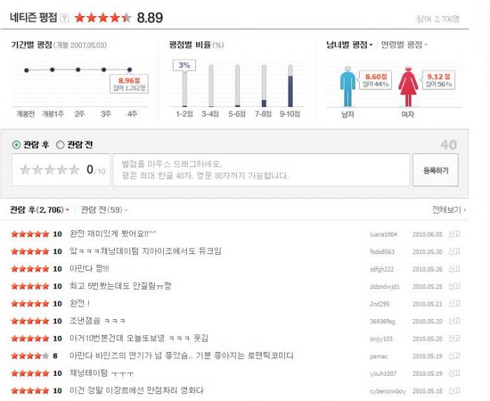This screenshot has width=490, height=401.
Task: Click the red female figure icon
Action: [x=407, y=87]
